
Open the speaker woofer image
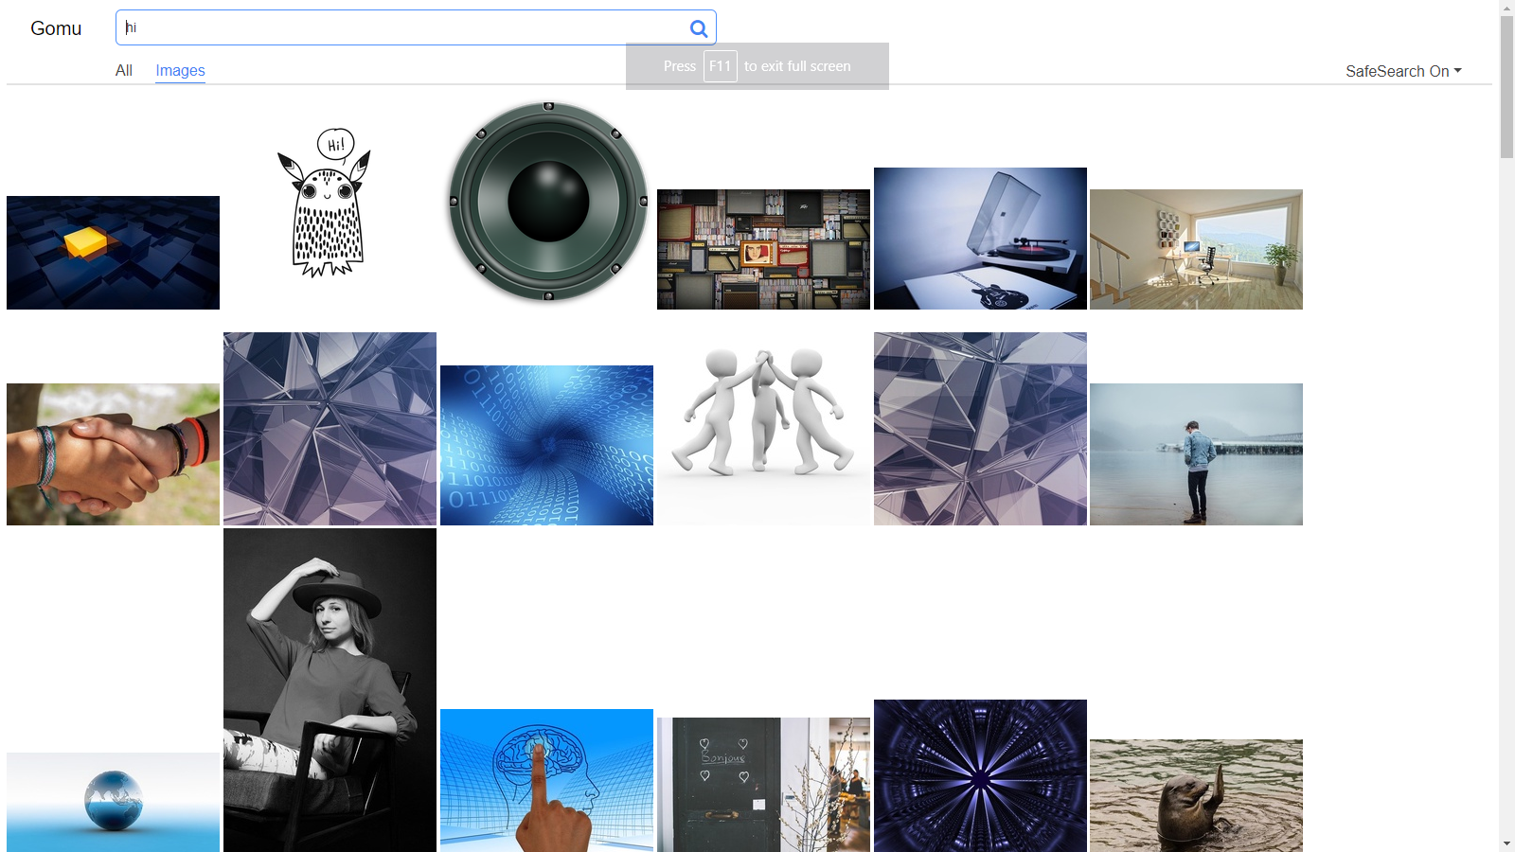(x=546, y=197)
